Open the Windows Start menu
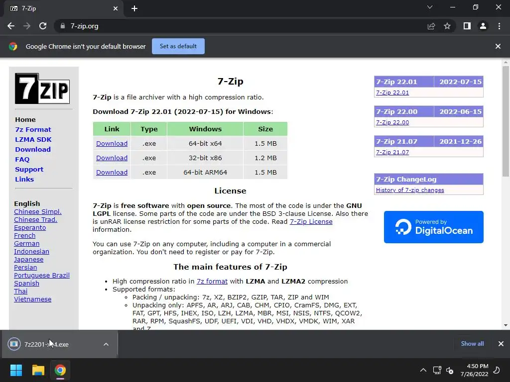510x382 pixels. pos(16,370)
